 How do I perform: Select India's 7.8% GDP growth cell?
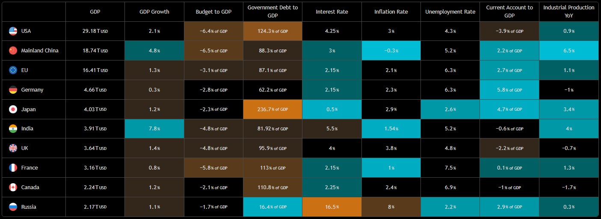pos(154,129)
